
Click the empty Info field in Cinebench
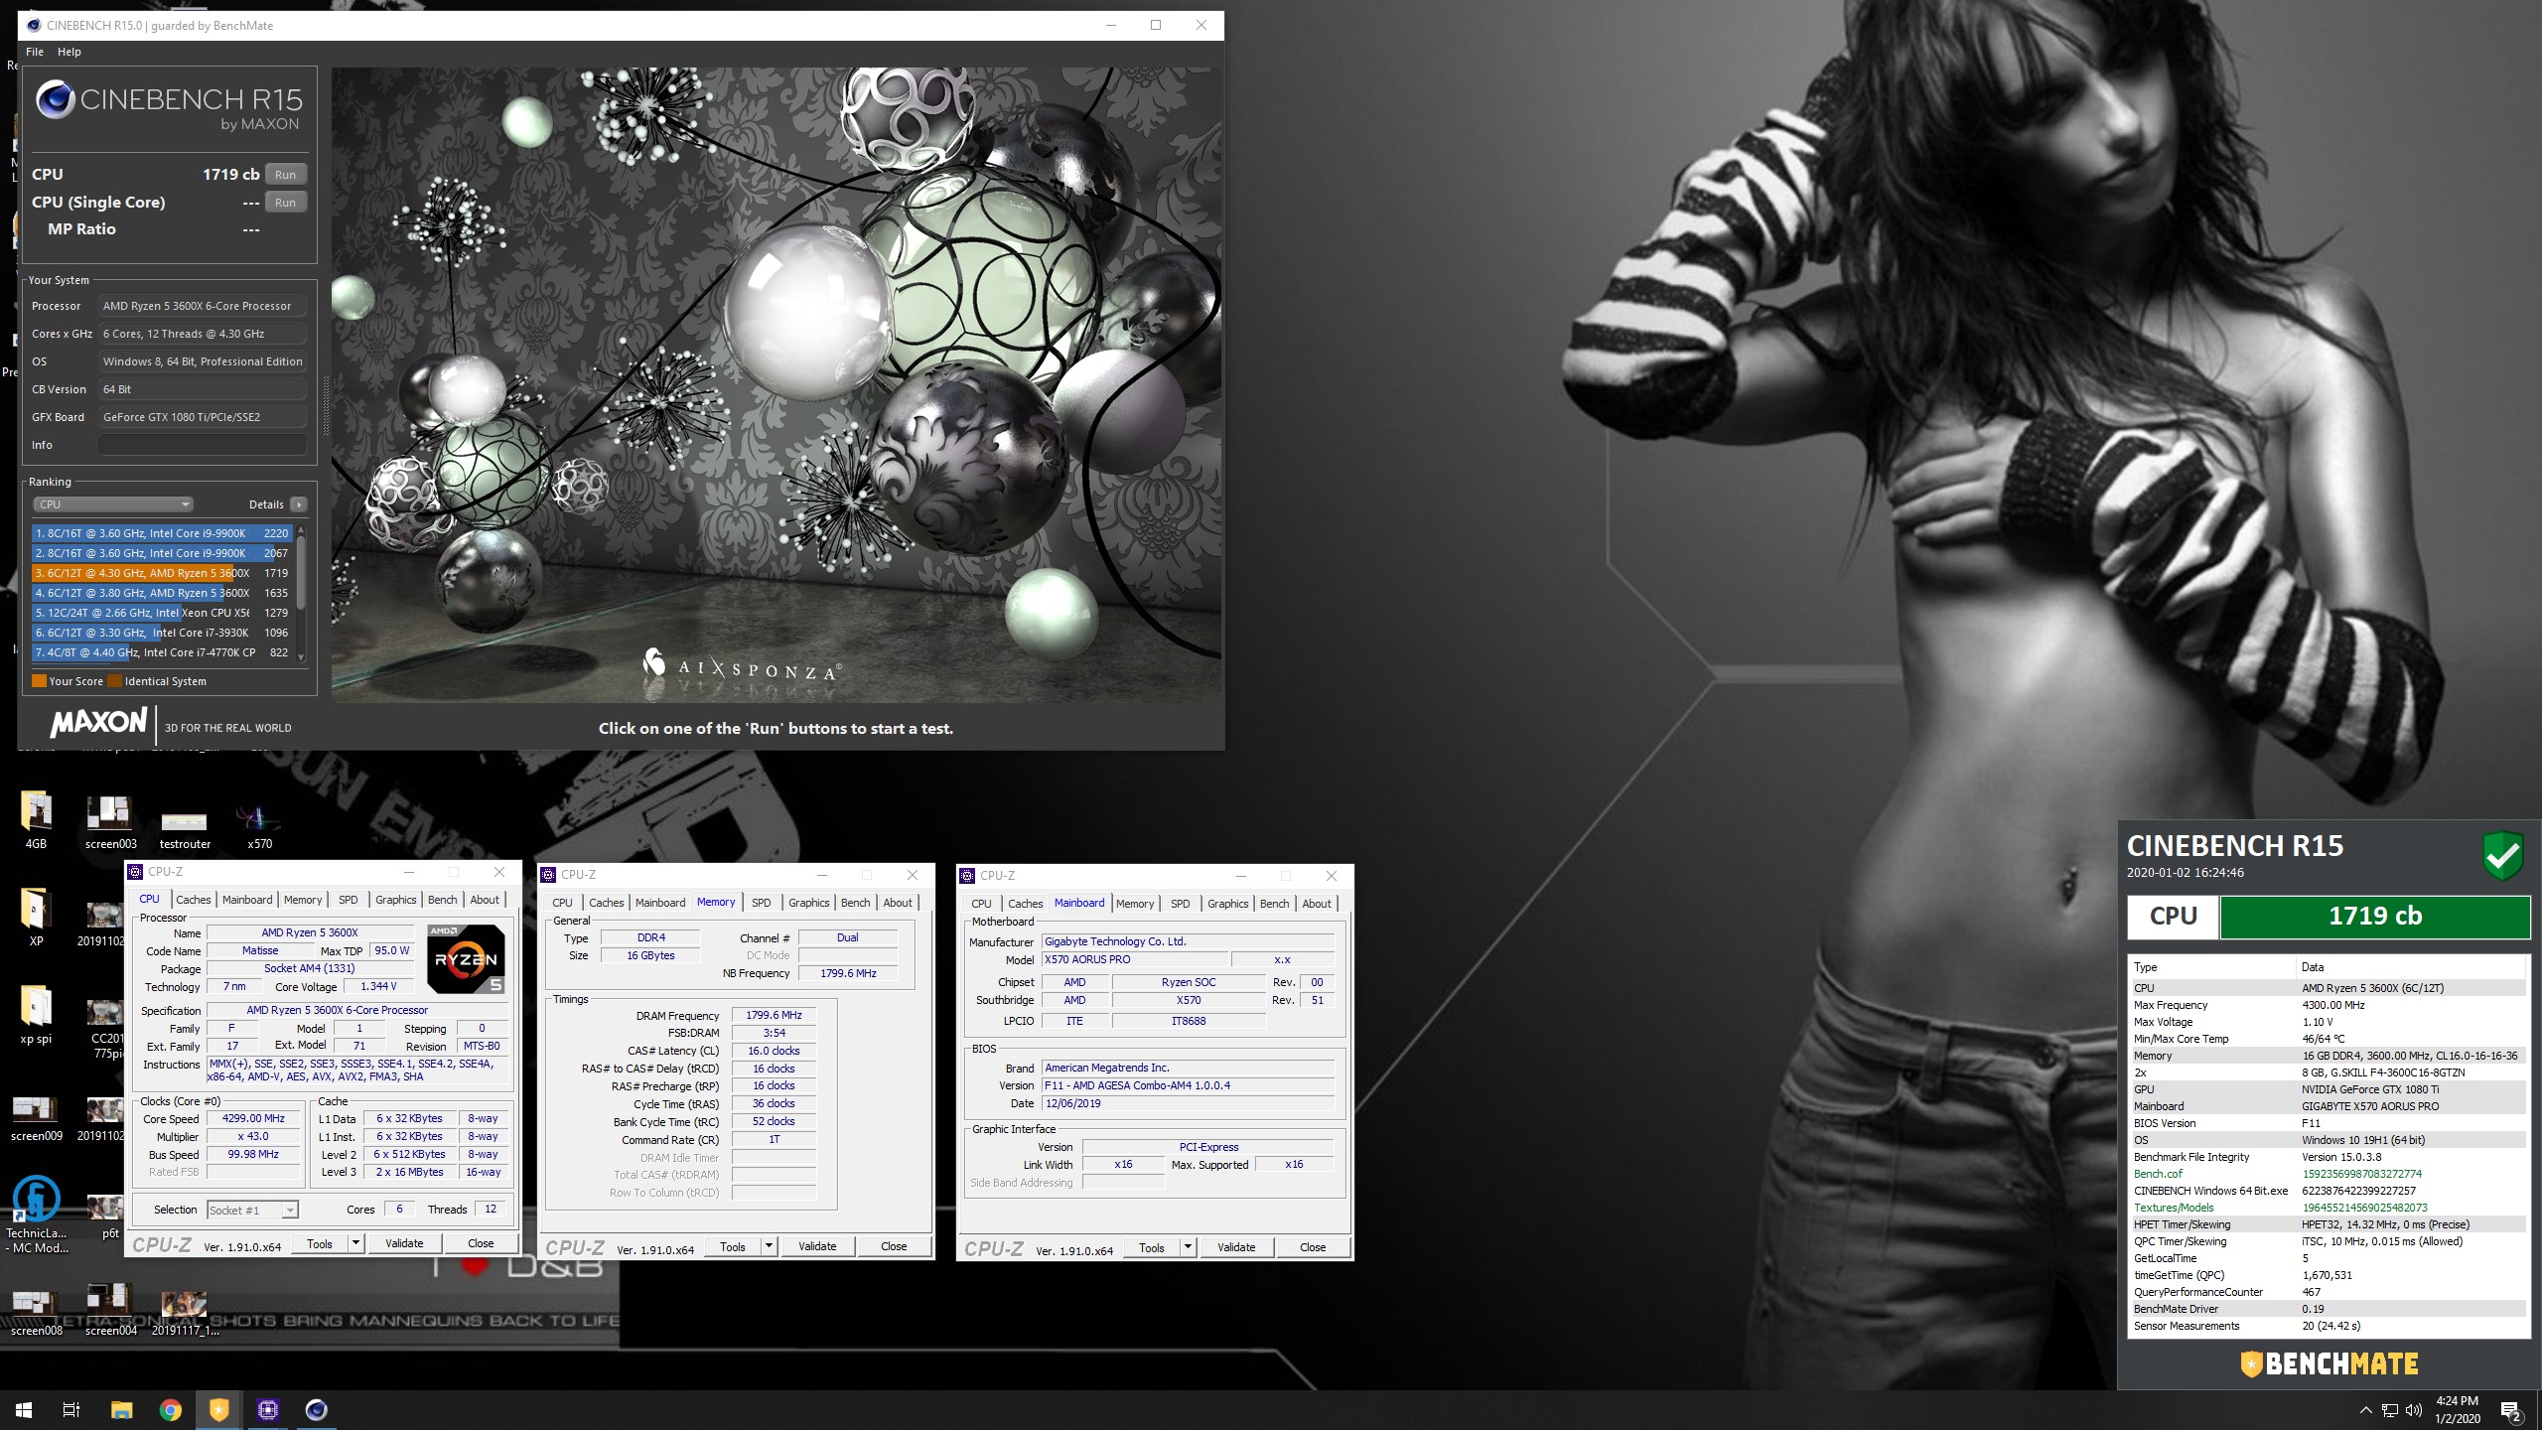click(203, 445)
